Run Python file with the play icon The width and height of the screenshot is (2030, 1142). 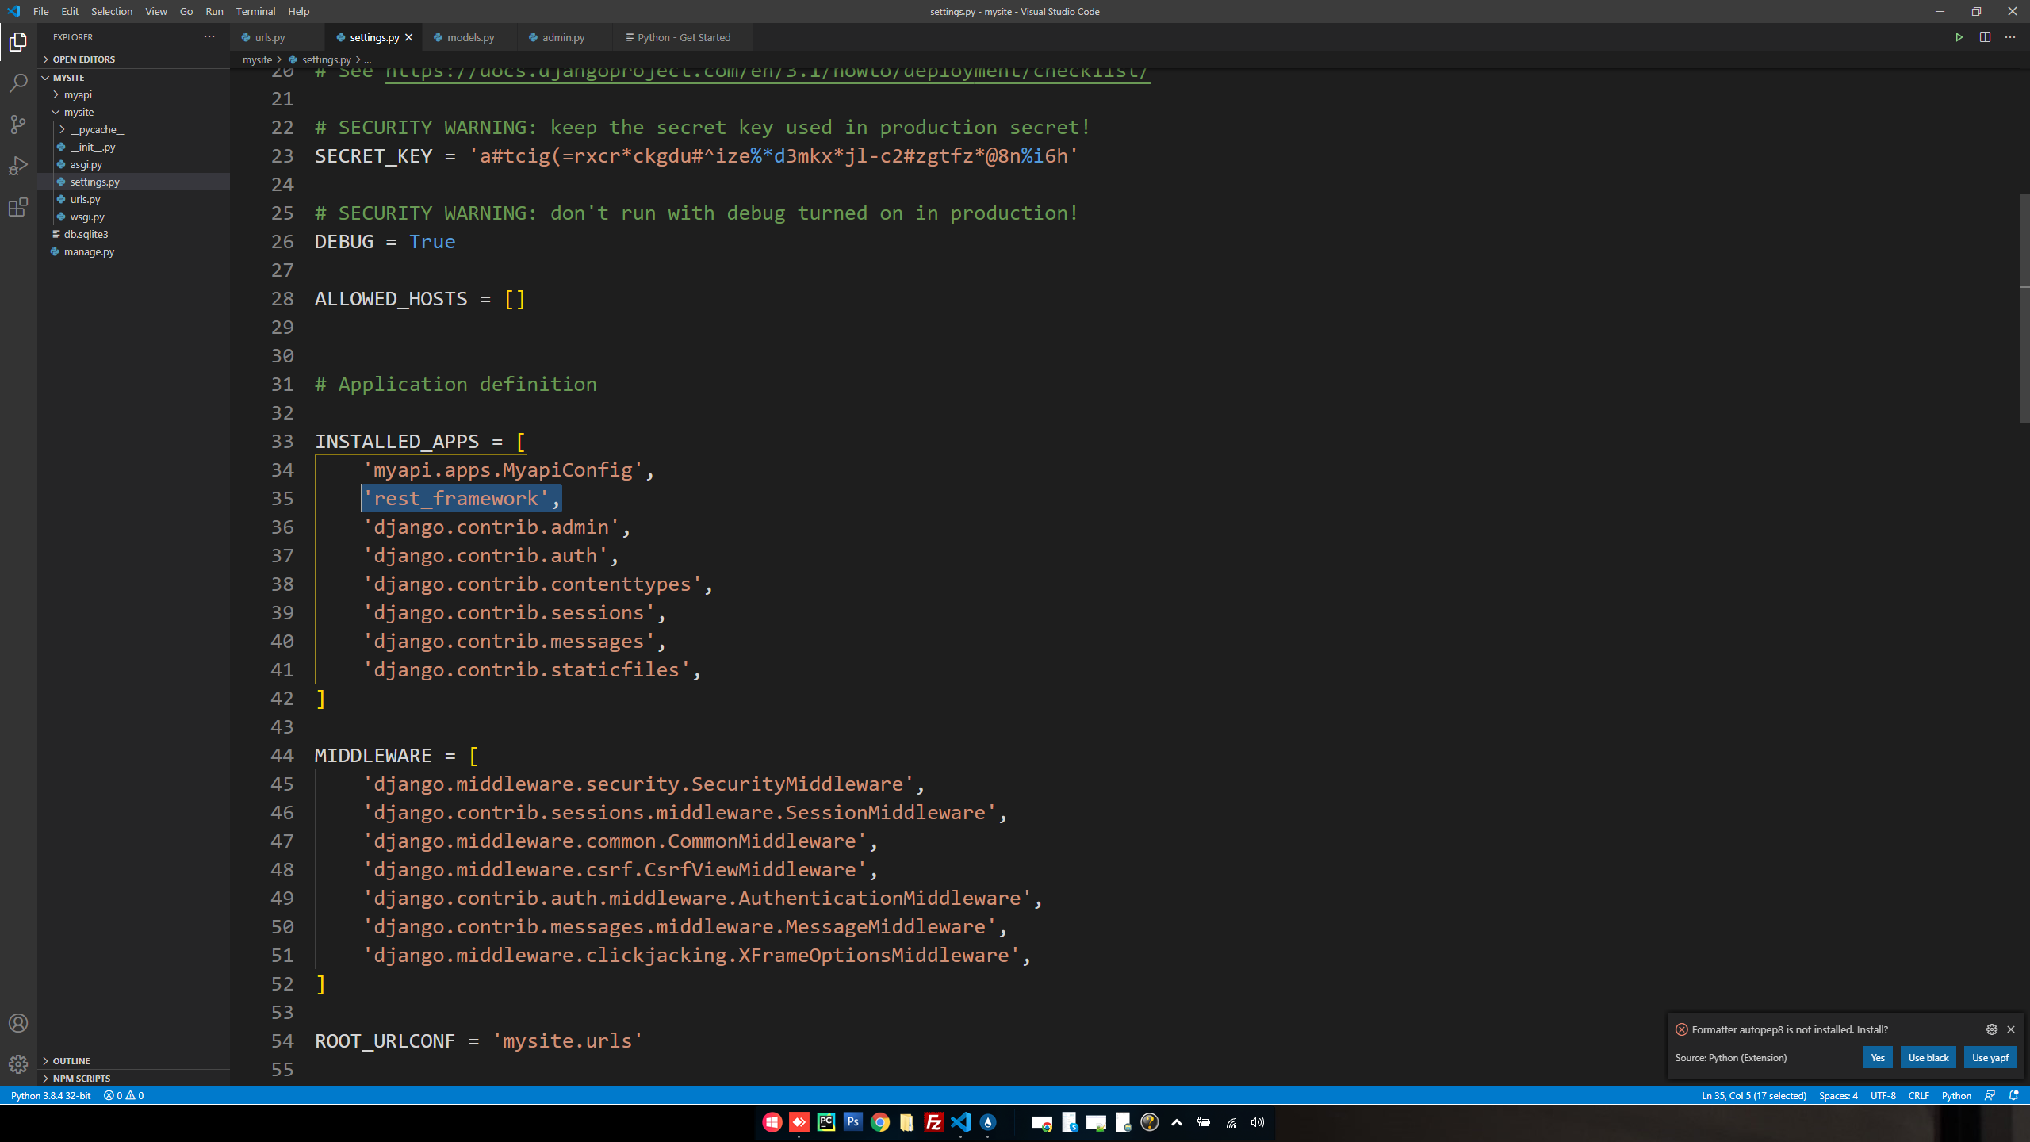coord(1959,37)
